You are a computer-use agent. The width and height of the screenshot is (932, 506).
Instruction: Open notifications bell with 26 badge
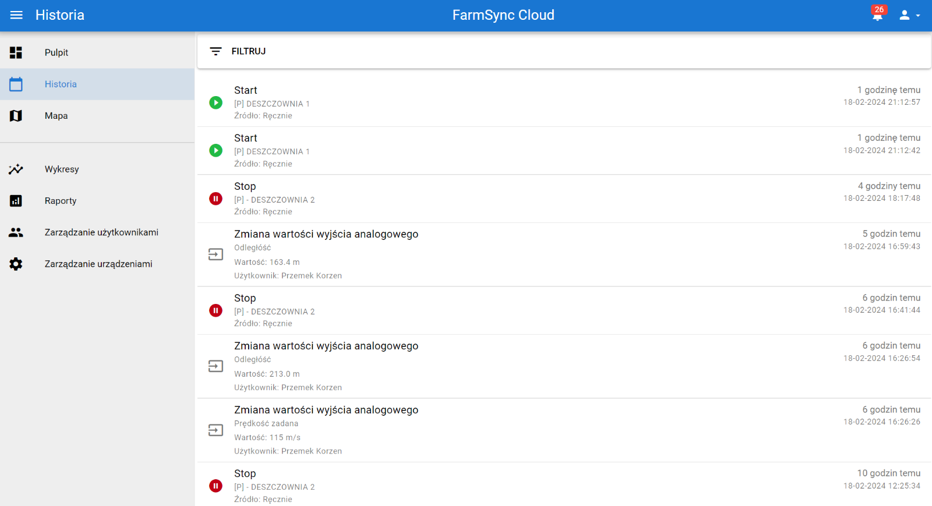877,15
